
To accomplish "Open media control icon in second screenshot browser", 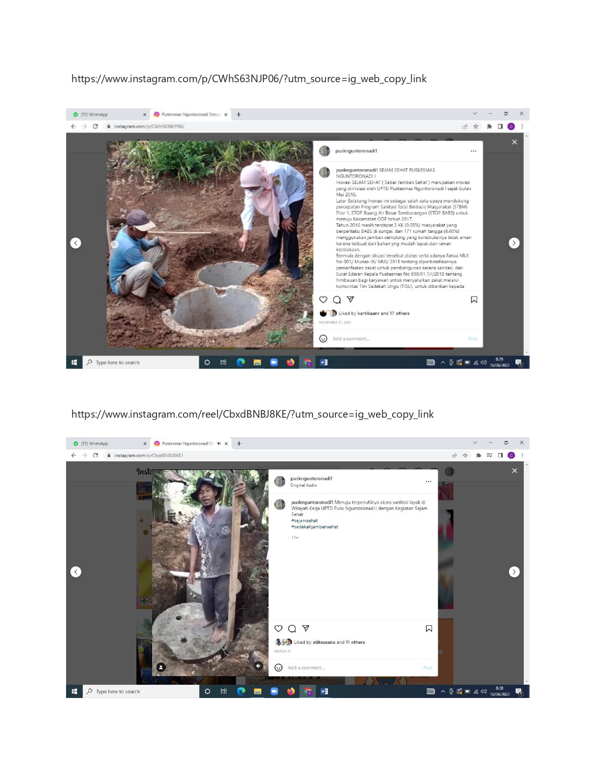I will coord(489,455).
